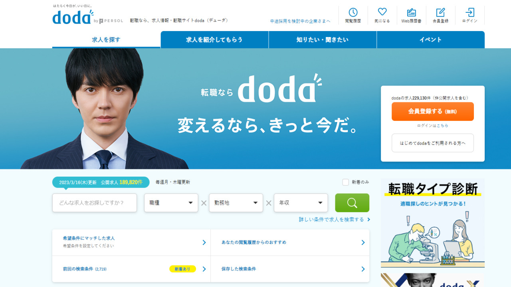The image size is (511, 287).
Task: Clear the 勤務地 selection with the X
Action: [269, 203]
